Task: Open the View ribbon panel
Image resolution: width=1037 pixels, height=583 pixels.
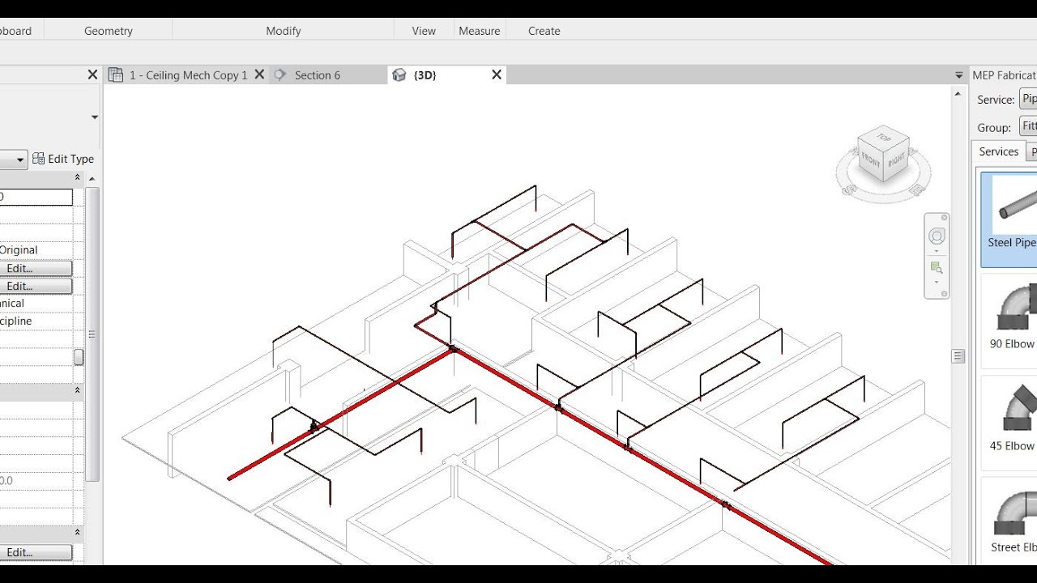Action: tap(424, 31)
